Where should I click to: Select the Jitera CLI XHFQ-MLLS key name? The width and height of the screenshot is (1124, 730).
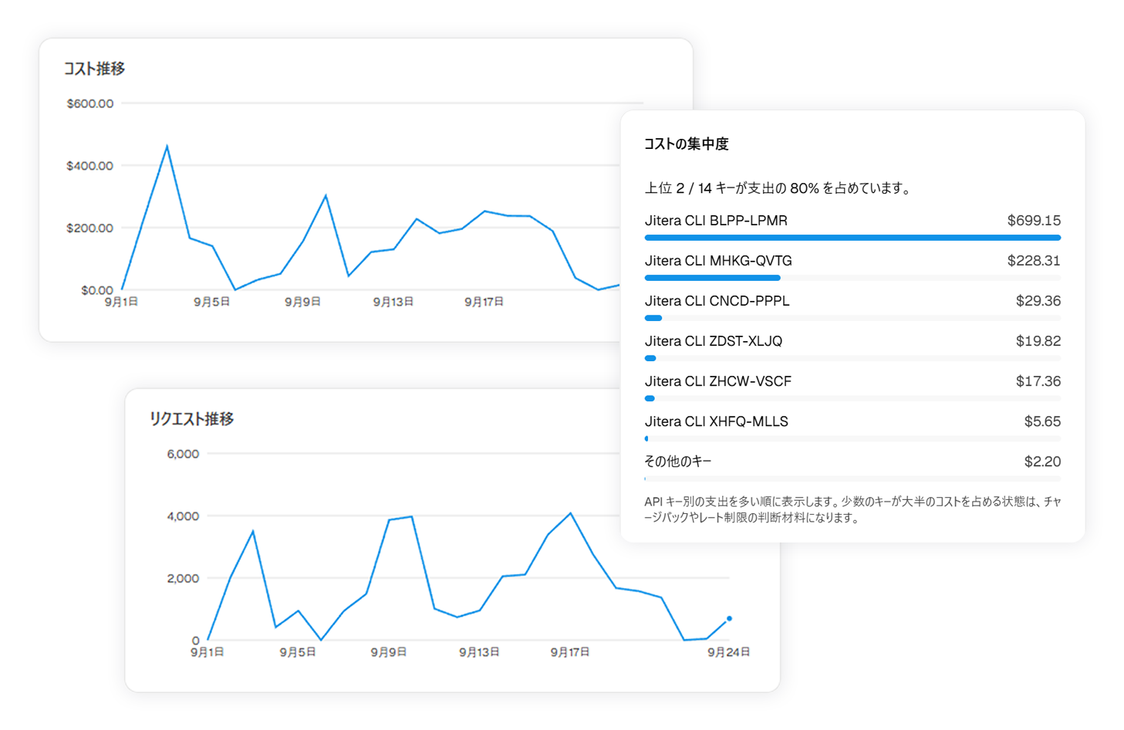tap(717, 421)
